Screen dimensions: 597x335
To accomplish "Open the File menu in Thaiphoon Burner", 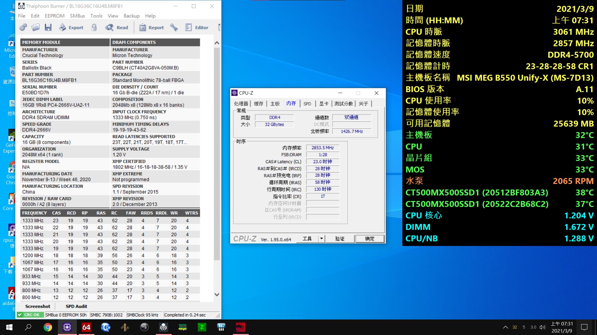I will (x=22, y=16).
